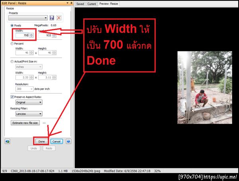Open the Resolution 300 dropdown
The height and width of the screenshot is (181, 239).
[24, 89]
